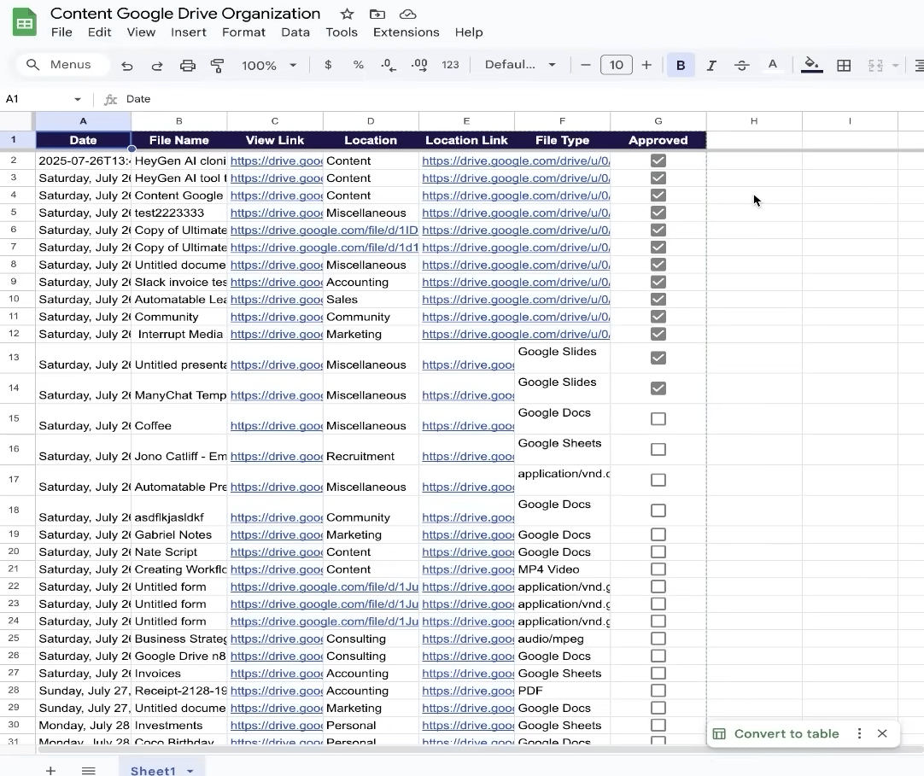Check Approved for Coffee row
924x776 pixels.
(x=658, y=419)
